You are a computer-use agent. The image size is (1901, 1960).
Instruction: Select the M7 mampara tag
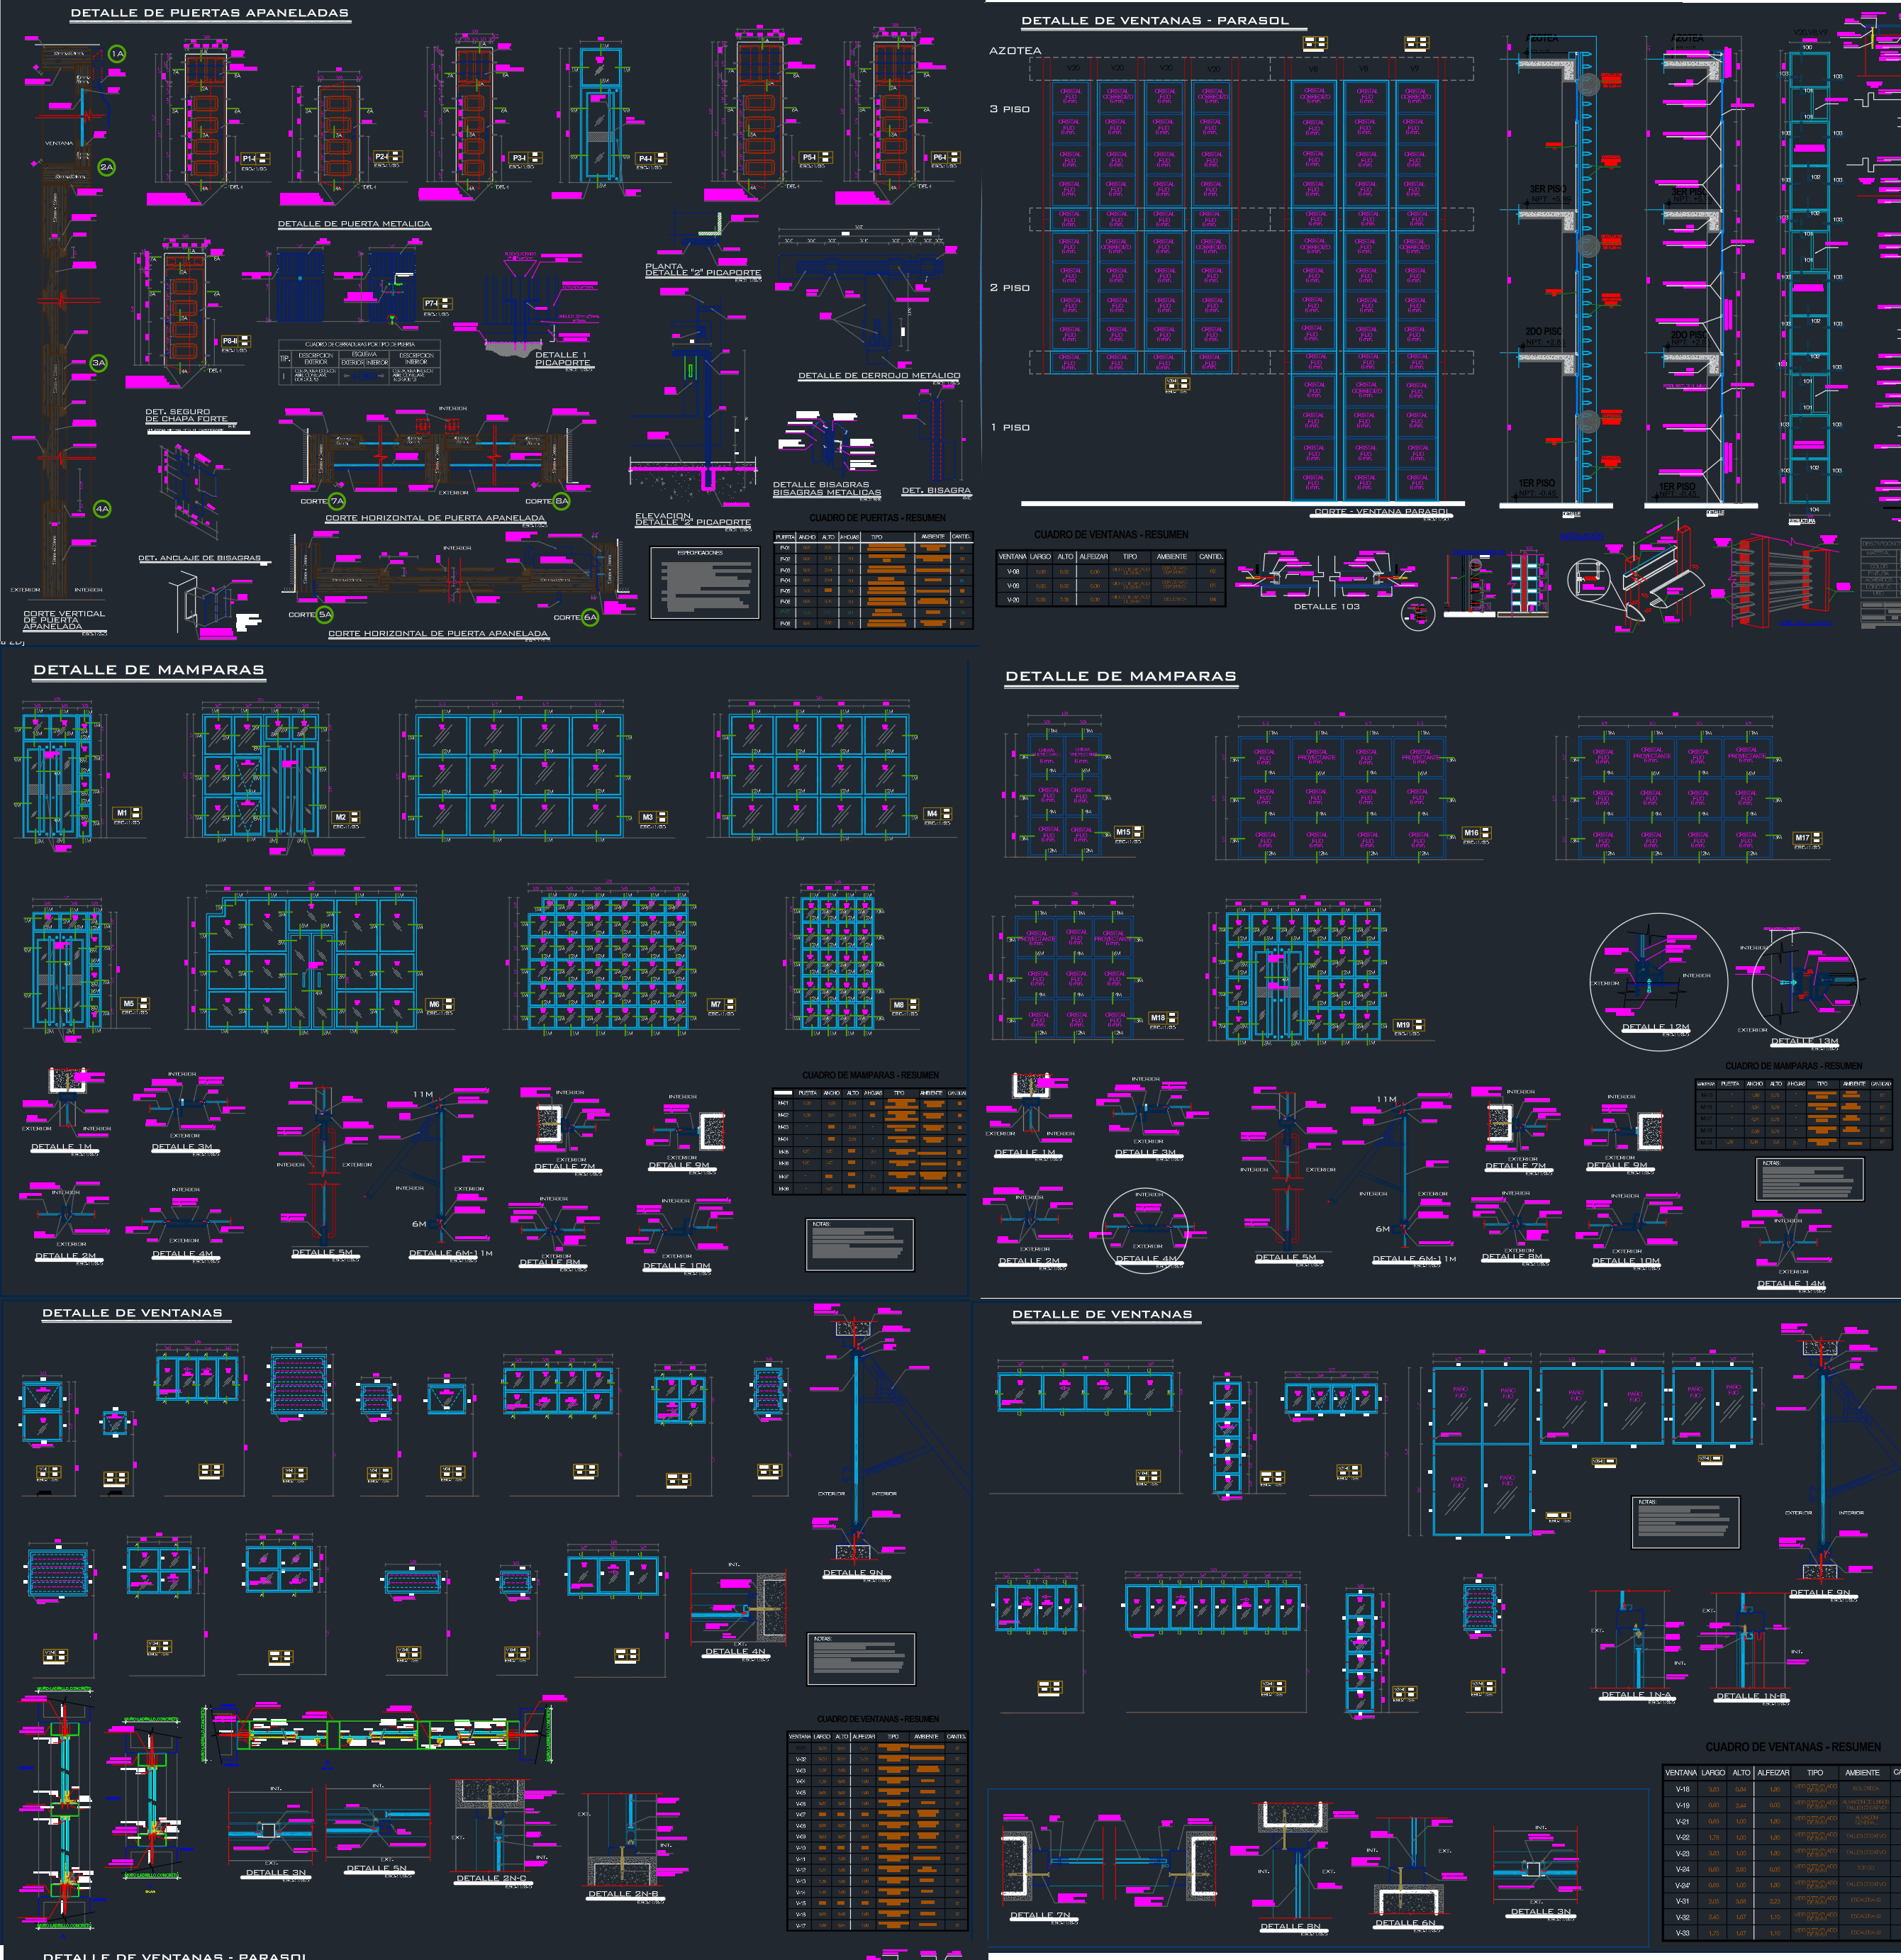coord(721,1004)
